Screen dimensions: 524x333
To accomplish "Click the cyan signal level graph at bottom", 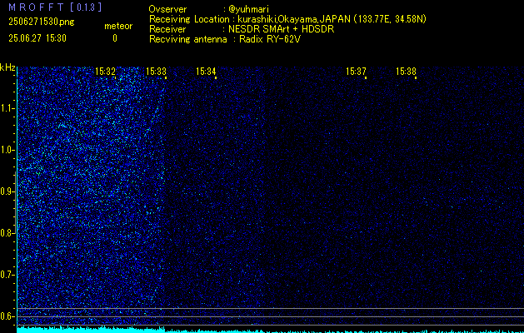I will coord(271,330).
